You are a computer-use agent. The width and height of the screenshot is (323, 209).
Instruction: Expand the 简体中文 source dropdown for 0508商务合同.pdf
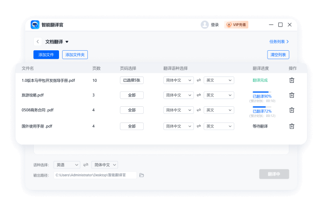click(179, 110)
